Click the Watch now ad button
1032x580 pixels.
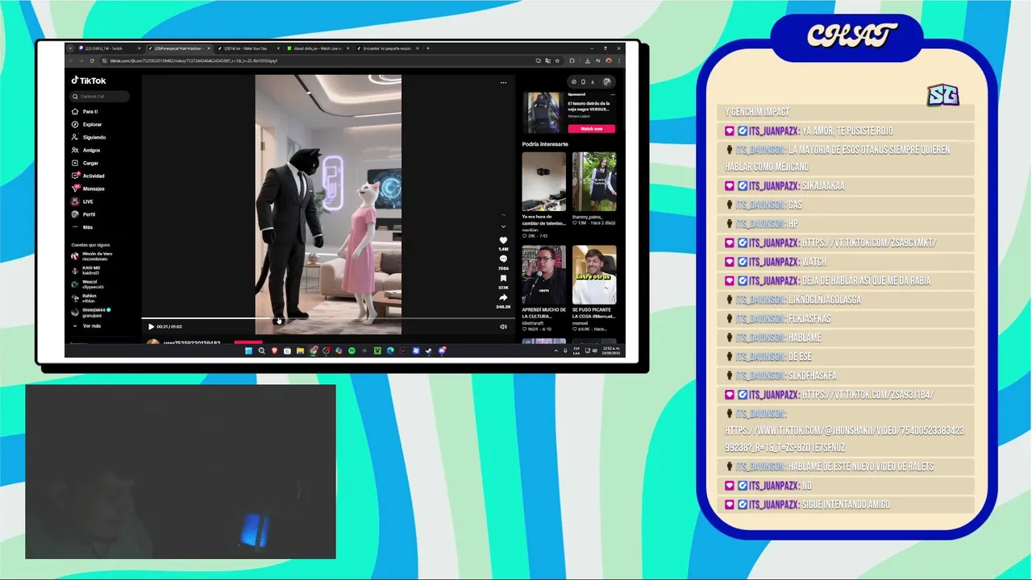pos(591,129)
